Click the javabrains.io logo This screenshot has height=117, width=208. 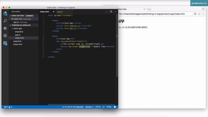pyautogui.click(x=199, y=3)
